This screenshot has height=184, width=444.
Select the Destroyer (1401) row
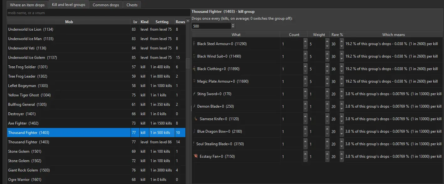[96, 114]
